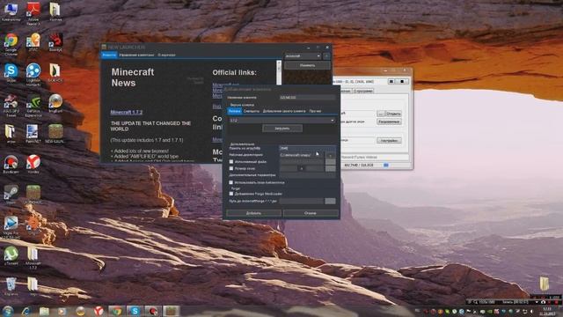Open Steam desktop shortcut
The width and height of the screenshot is (563, 317).
tap(11, 195)
